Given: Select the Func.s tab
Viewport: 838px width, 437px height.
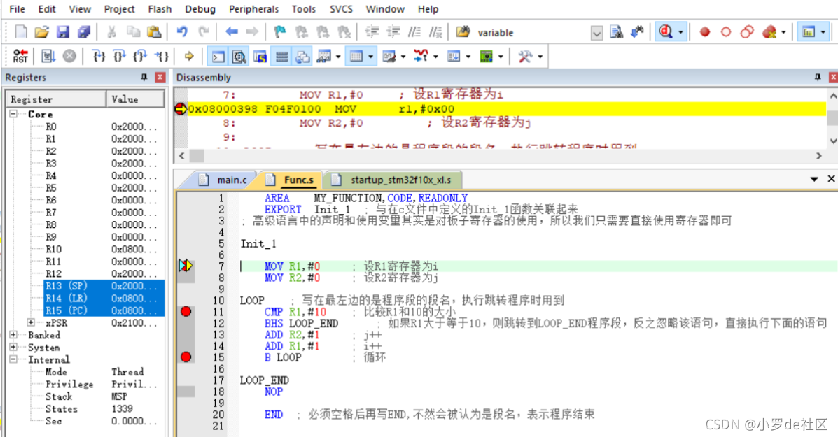Looking at the screenshot, I should [293, 180].
